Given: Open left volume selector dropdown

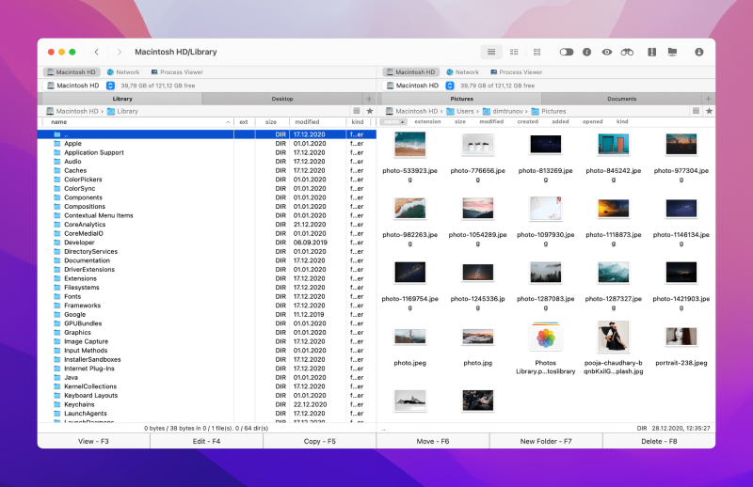Looking at the screenshot, I should point(110,86).
